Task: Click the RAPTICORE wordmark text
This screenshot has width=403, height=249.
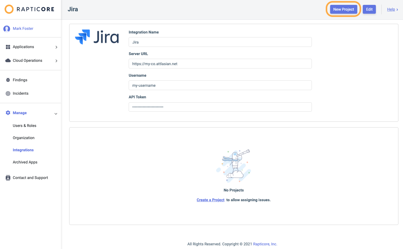Action: [x=35, y=9]
